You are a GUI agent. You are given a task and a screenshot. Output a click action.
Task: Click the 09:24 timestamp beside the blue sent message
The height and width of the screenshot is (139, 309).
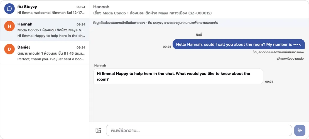tap(167, 47)
